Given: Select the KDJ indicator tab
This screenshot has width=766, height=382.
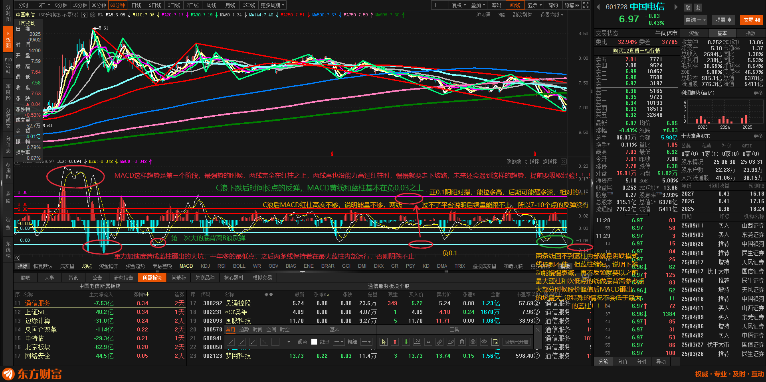Looking at the screenshot, I should click(x=205, y=266).
